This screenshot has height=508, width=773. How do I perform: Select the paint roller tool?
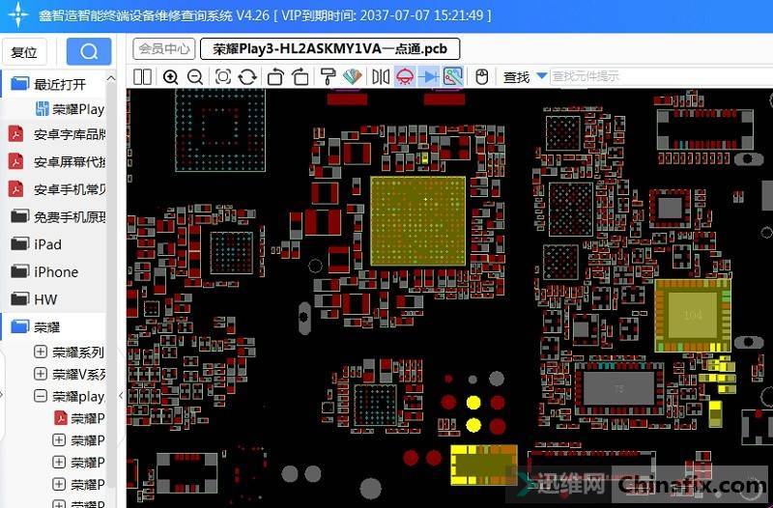coord(328,76)
